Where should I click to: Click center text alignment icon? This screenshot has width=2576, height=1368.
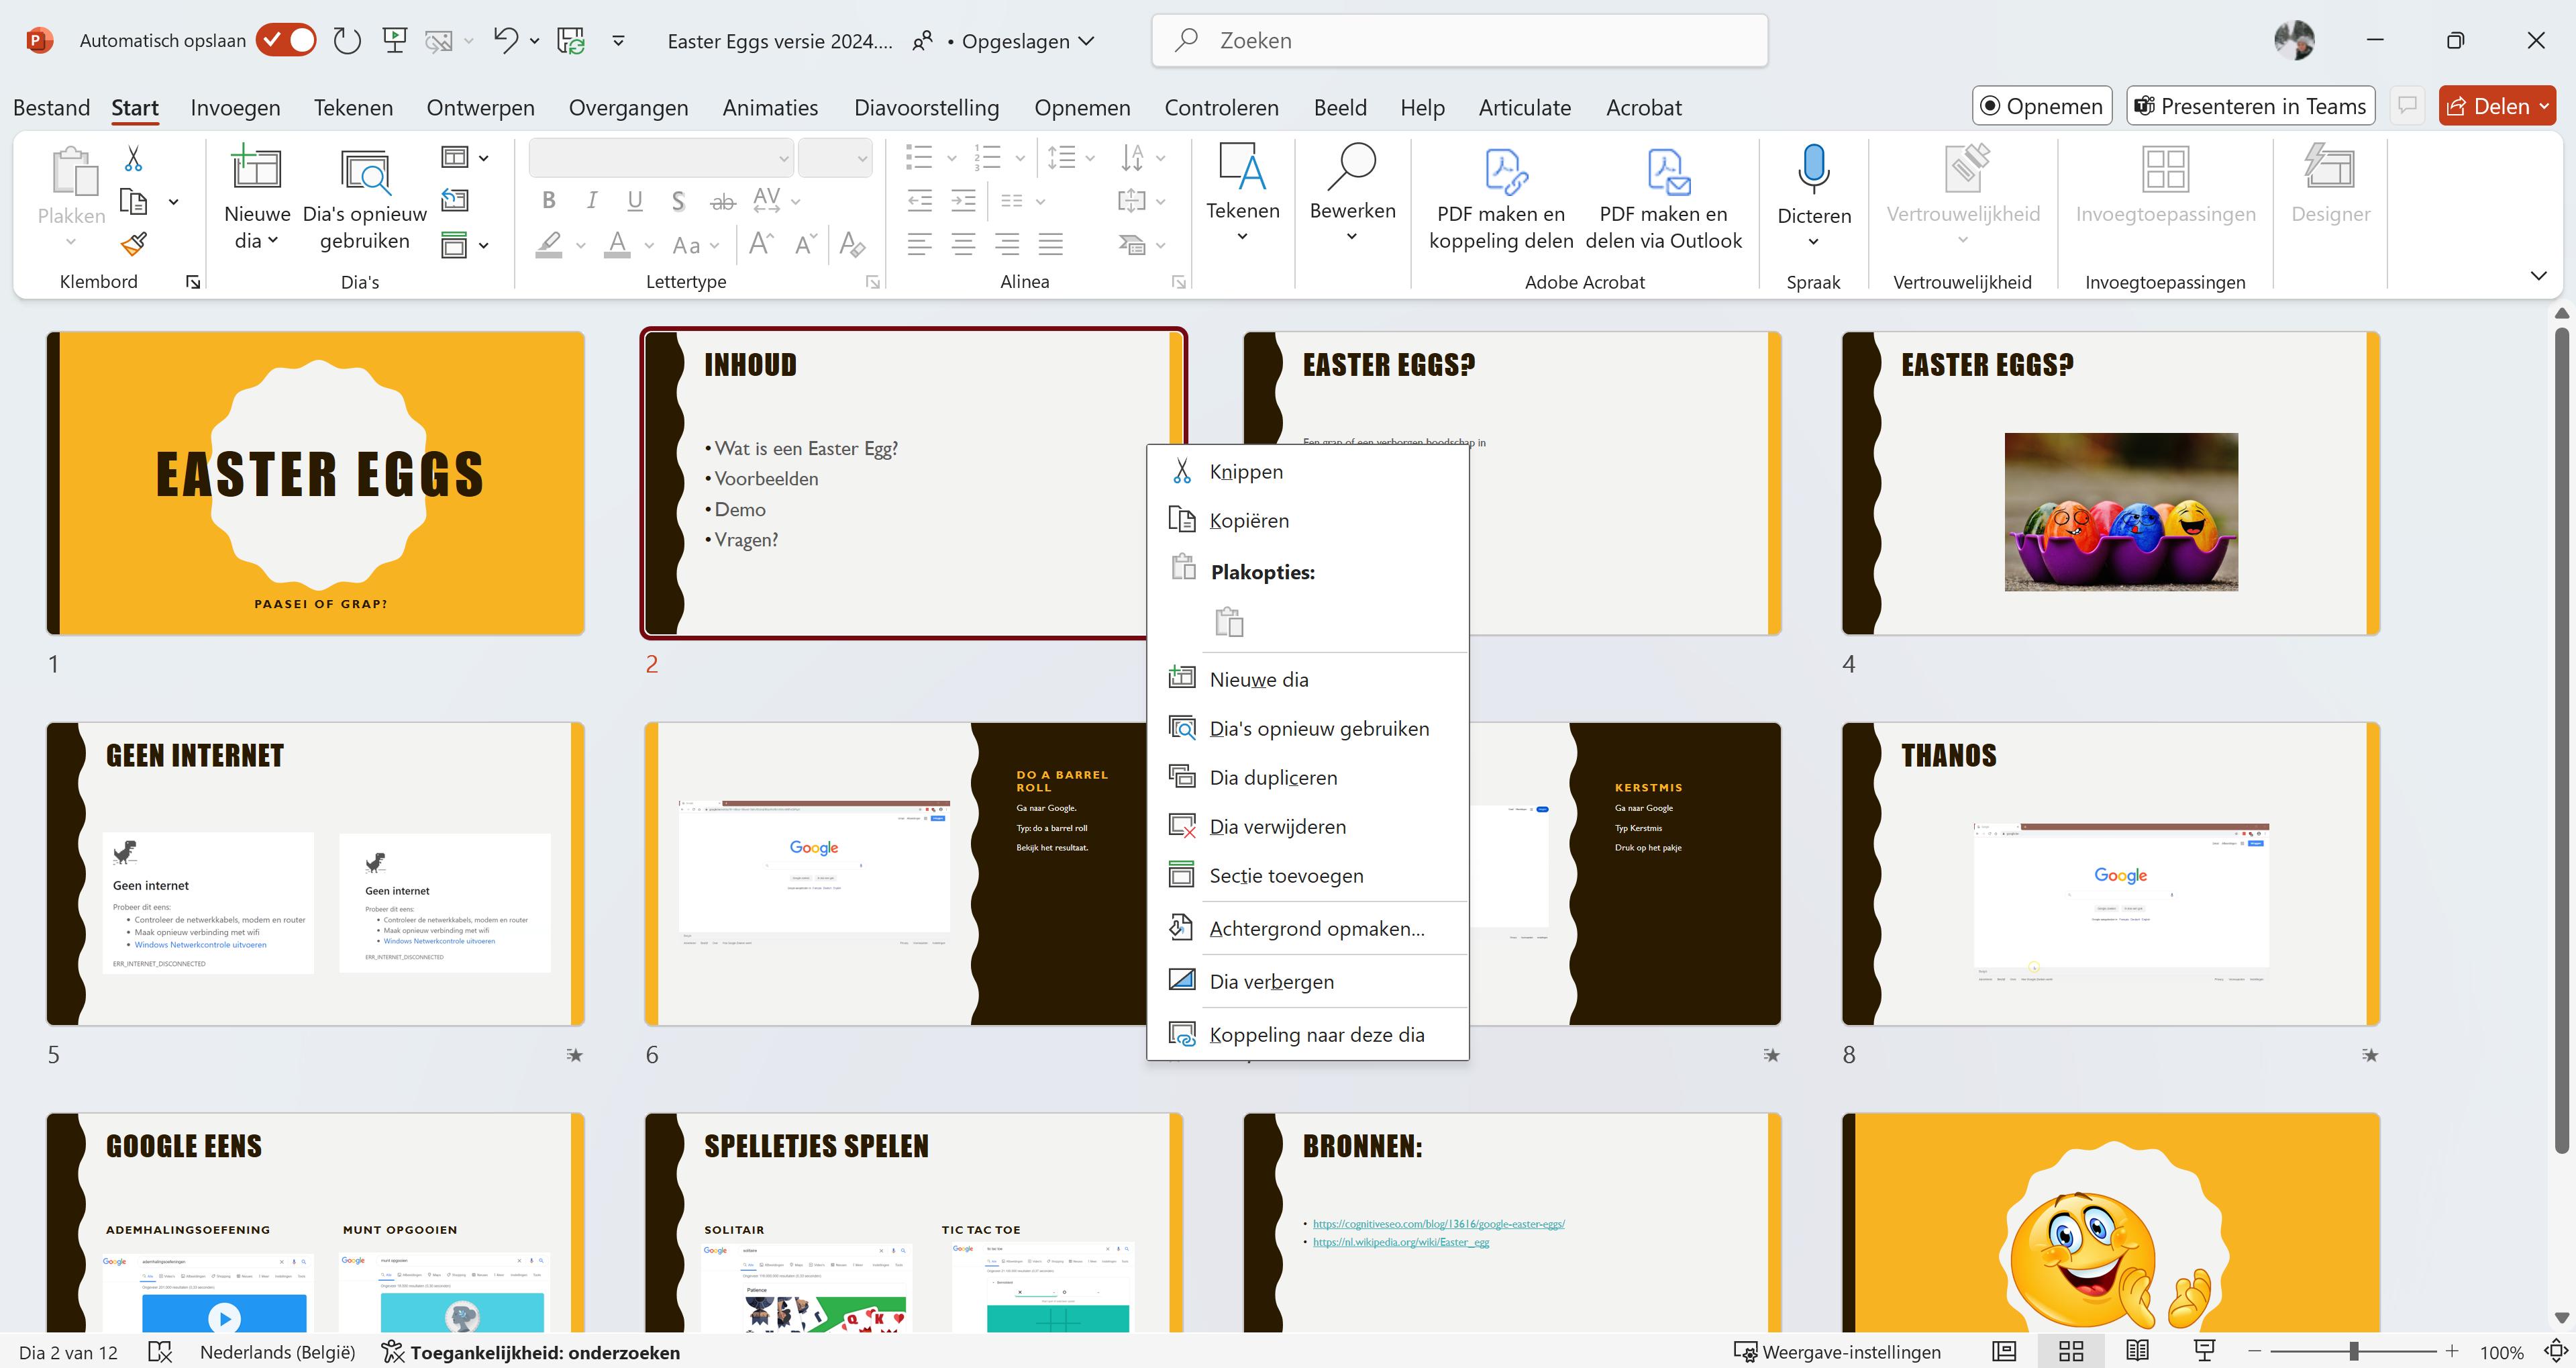[x=963, y=243]
